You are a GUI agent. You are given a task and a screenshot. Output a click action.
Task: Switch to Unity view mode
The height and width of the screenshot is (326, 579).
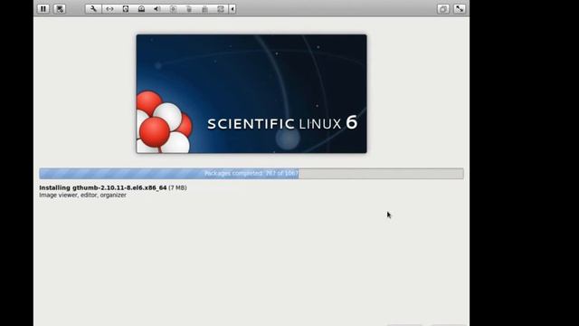click(443, 9)
